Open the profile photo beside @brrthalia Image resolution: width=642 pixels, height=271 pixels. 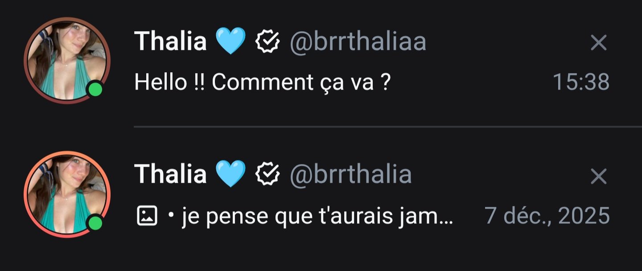coord(67,194)
